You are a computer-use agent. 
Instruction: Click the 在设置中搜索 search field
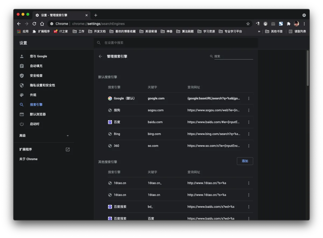[x=178, y=43]
